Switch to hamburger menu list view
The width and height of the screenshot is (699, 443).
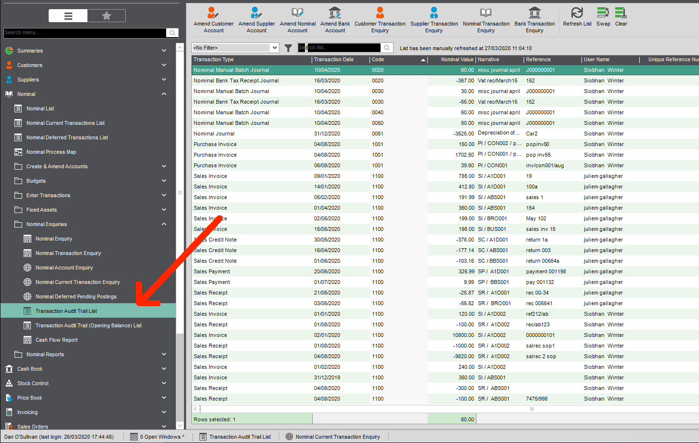[x=68, y=16]
